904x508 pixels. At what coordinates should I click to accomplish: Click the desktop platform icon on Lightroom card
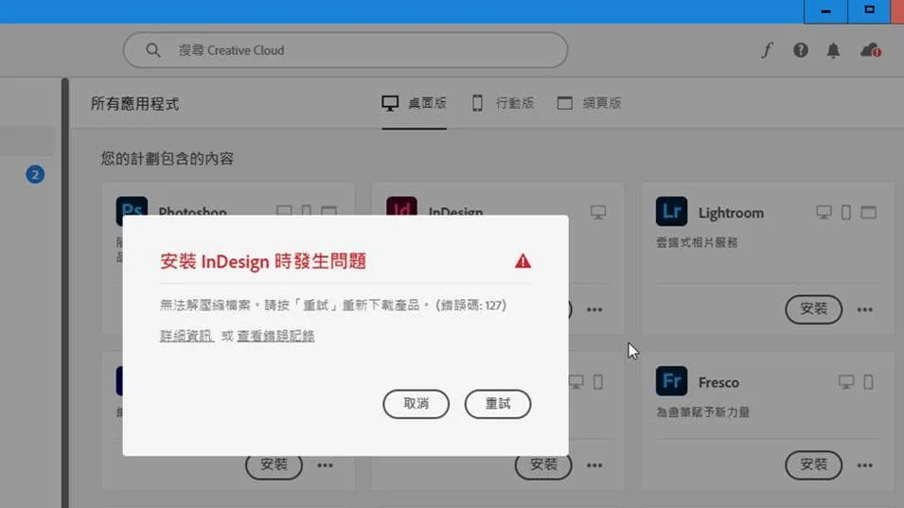click(824, 213)
